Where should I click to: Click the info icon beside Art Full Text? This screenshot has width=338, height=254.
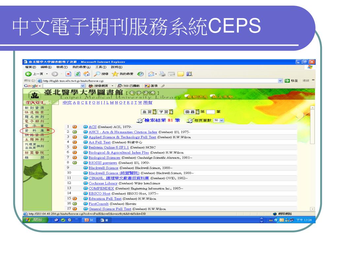pos(85,142)
